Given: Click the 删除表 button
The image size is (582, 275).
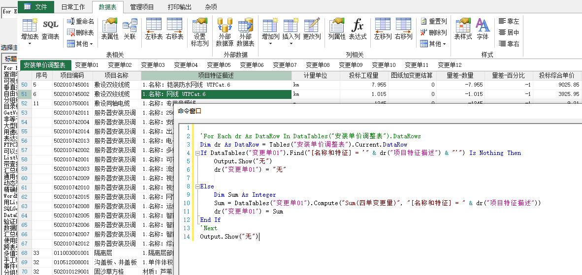Looking at the screenshot, I should point(81,32).
